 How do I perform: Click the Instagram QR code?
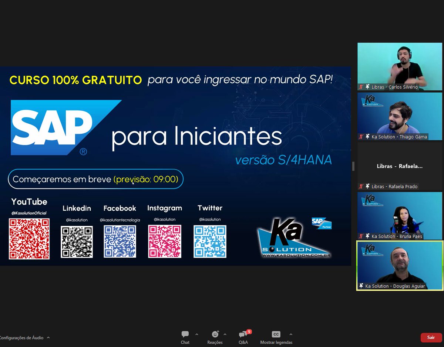pyautogui.click(x=165, y=241)
